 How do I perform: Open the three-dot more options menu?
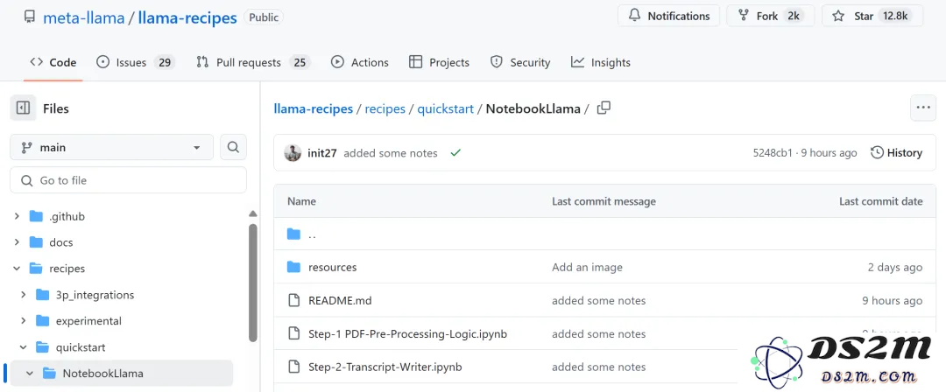pyautogui.click(x=923, y=108)
